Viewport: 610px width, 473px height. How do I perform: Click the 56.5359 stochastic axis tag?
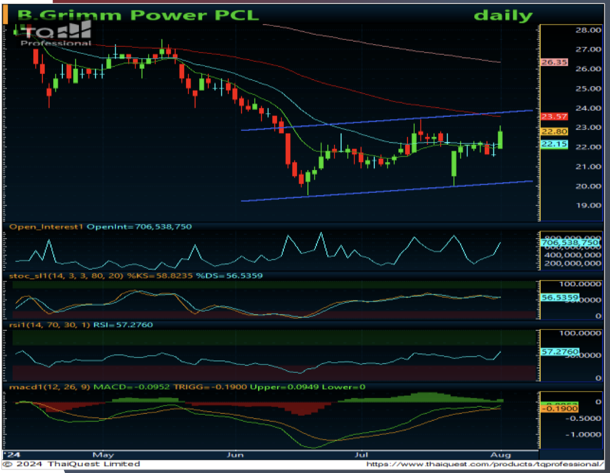point(560,298)
